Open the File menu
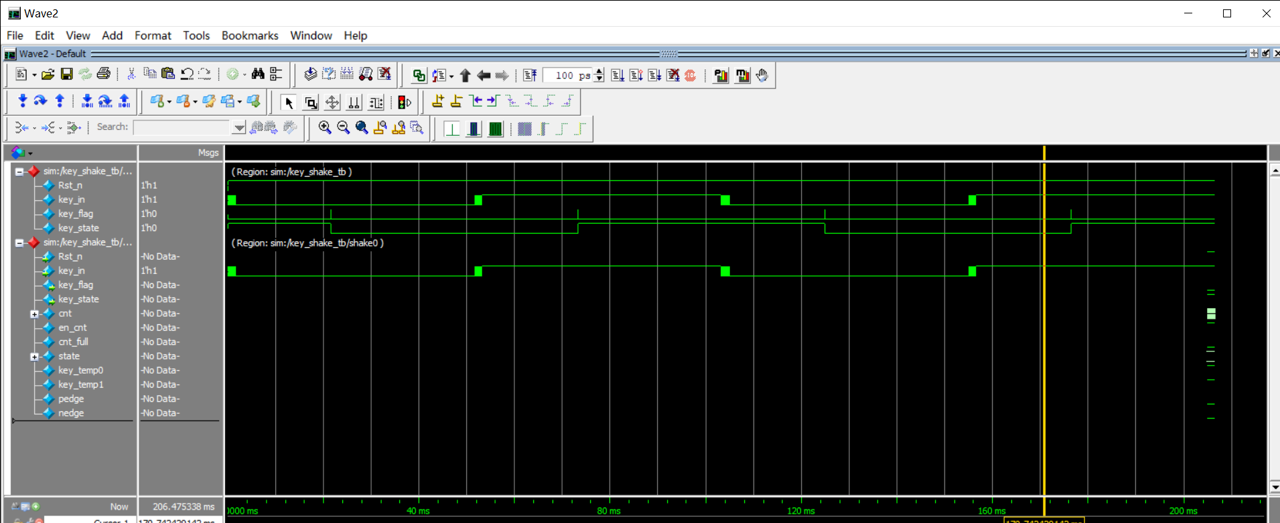This screenshot has height=523, width=1280. coord(15,35)
